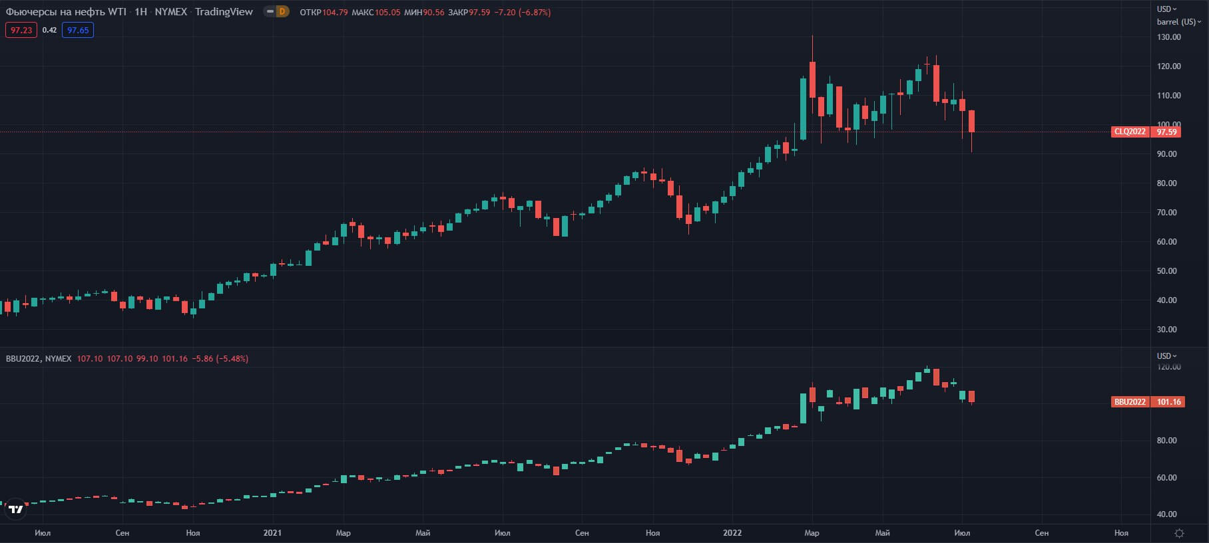Viewport: 1209px width, 543px height.
Task: Click the CLQ2022 price label
Action: point(1130,132)
